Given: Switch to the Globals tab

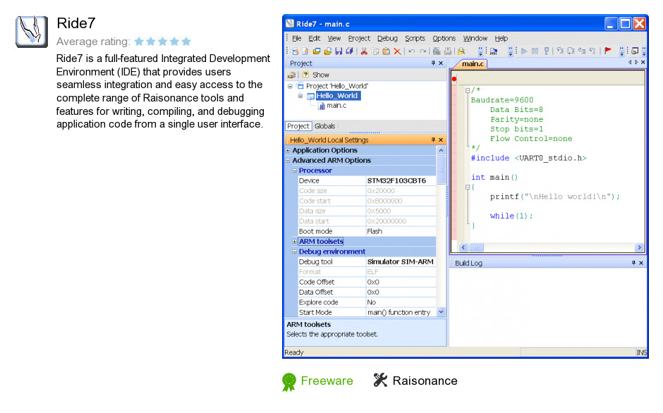Looking at the screenshot, I should [324, 126].
